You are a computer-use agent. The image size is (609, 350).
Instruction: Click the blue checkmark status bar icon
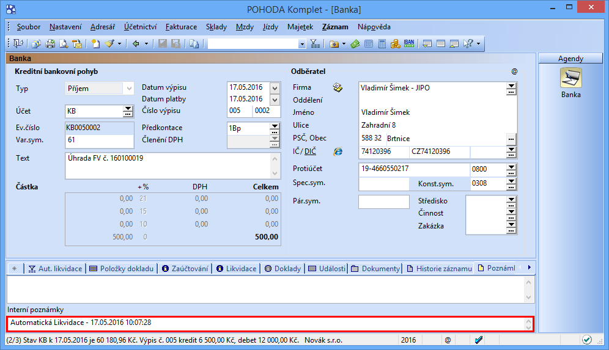(x=479, y=340)
